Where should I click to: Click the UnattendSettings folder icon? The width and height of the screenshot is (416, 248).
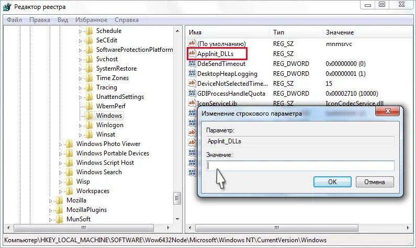(x=89, y=97)
